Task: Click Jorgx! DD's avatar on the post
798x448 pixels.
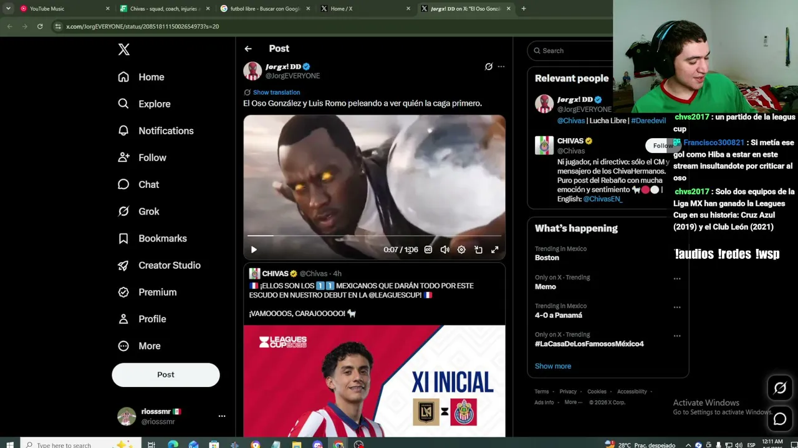Action: coord(252,71)
